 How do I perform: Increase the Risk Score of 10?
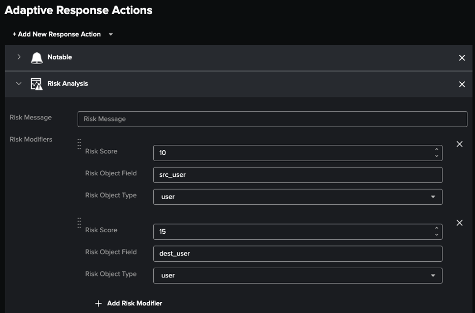436,149
